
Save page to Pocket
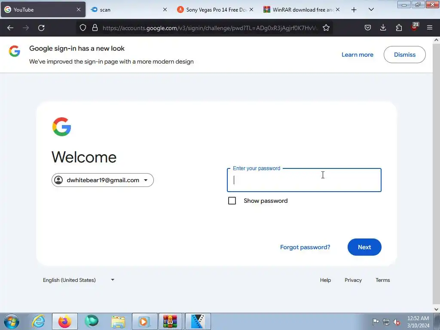coord(368,27)
